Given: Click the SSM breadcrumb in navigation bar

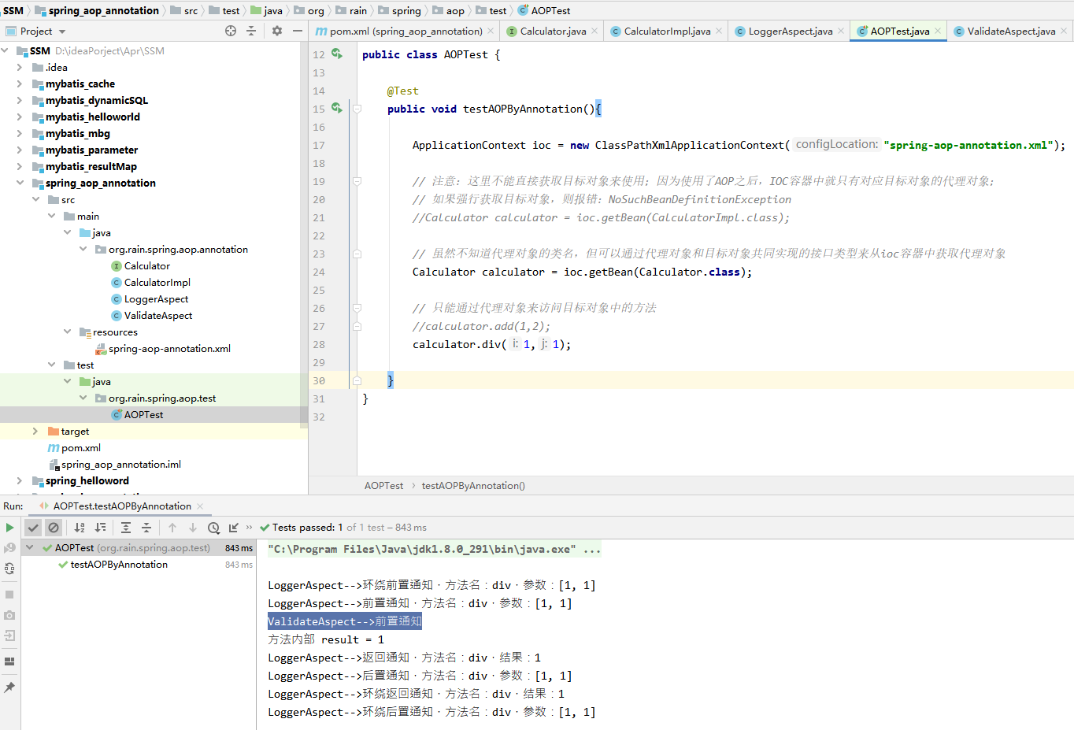Looking at the screenshot, I should click(13, 10).
